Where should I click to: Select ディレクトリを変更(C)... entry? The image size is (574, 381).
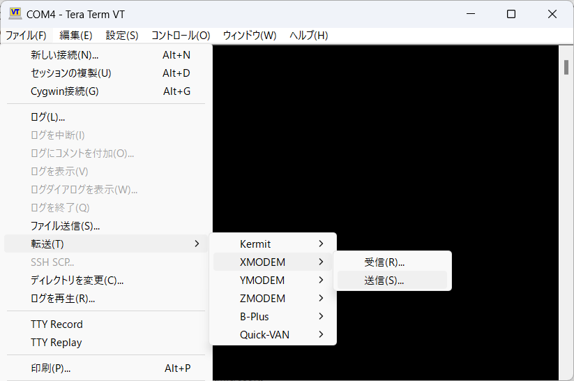tap(106, 281)
